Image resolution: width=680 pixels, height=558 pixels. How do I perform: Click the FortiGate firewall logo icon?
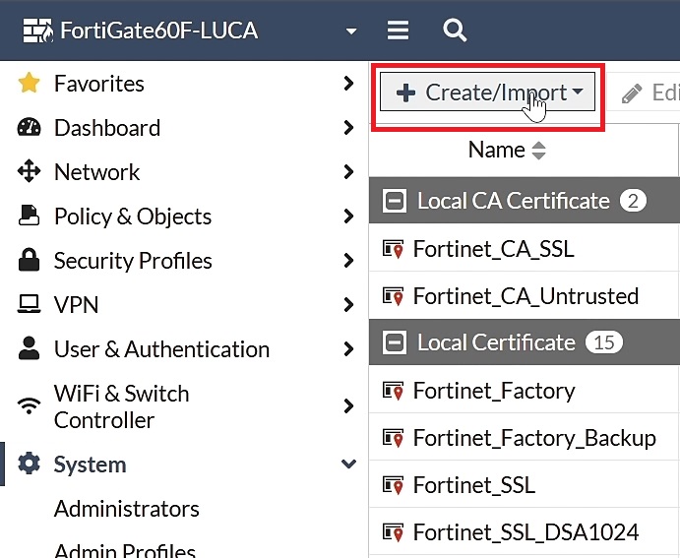[38, 31]
